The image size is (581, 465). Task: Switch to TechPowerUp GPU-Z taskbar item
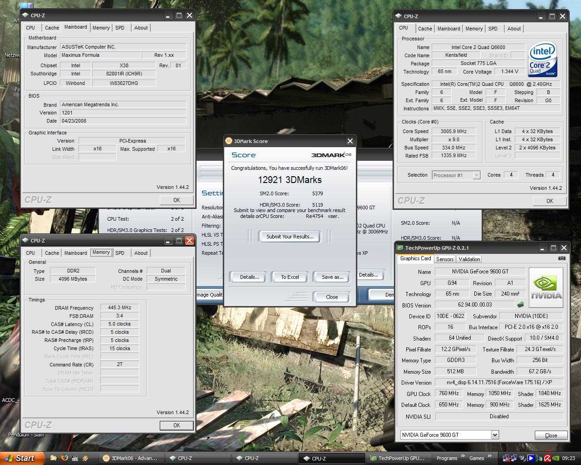tap(398, 458)
